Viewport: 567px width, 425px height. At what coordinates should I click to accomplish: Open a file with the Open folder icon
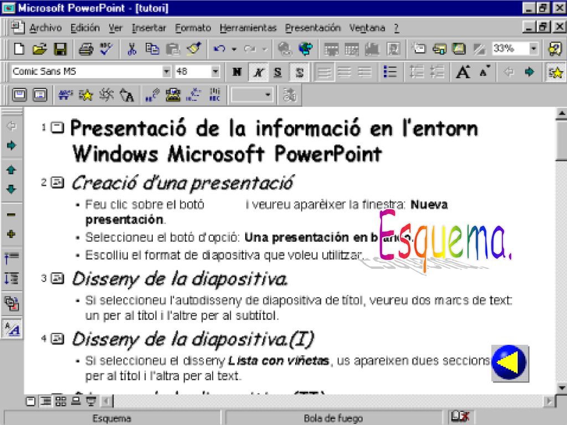[x=40, y=49]
